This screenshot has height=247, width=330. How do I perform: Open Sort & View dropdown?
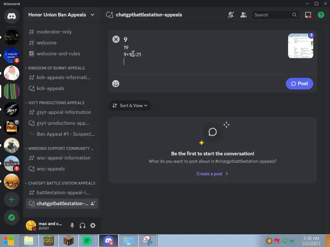click(x=130, y=105)
